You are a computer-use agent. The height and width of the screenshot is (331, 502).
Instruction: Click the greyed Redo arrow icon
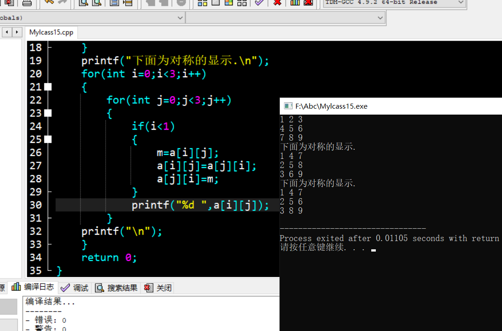click(x=63, y=2)
